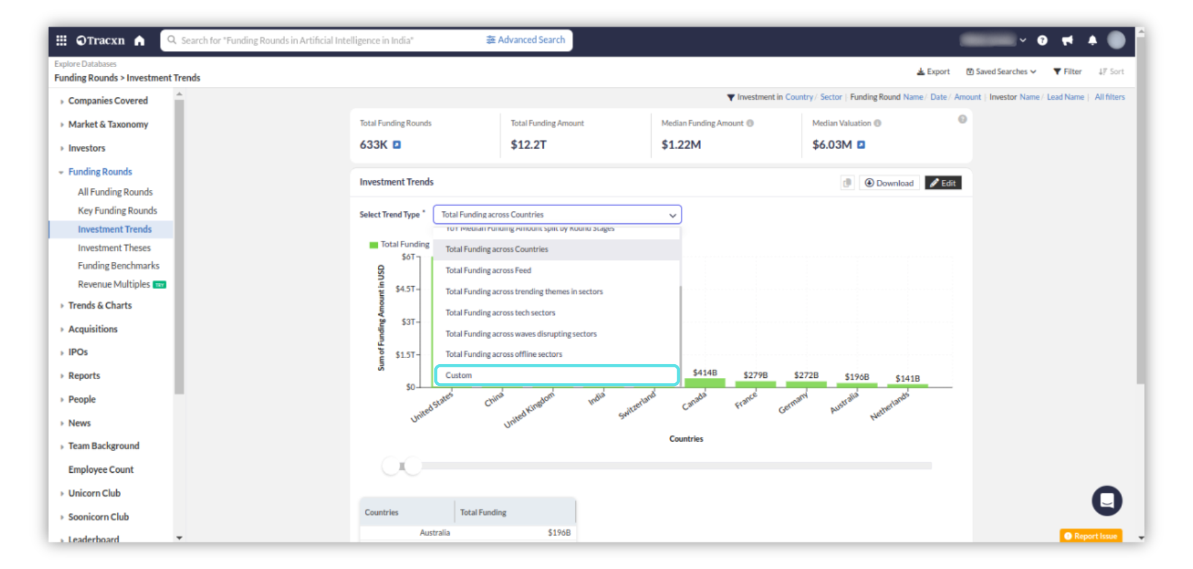Screen dimensions: 1193x569
Task: Click the copy chart icon beside Download
Action: (847, 183)
